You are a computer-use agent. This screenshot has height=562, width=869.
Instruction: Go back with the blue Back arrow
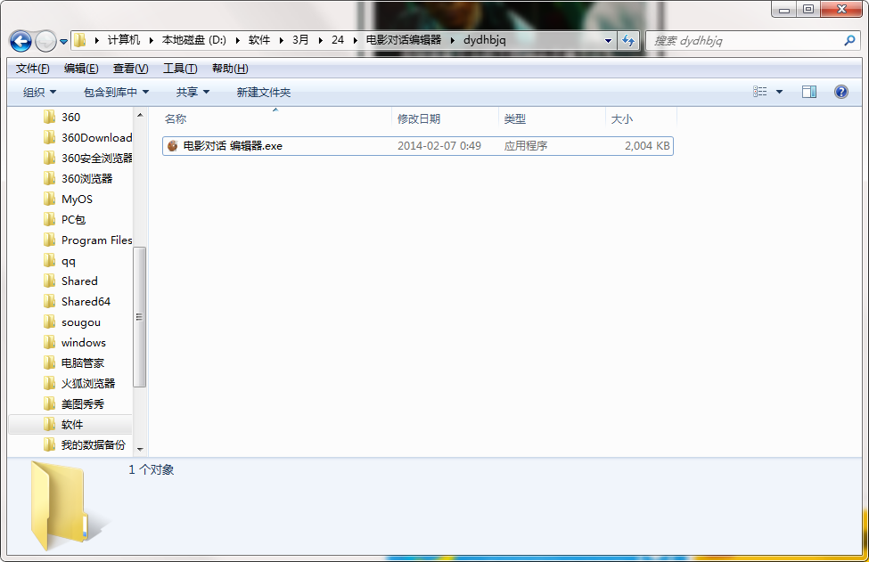[20, 41]
